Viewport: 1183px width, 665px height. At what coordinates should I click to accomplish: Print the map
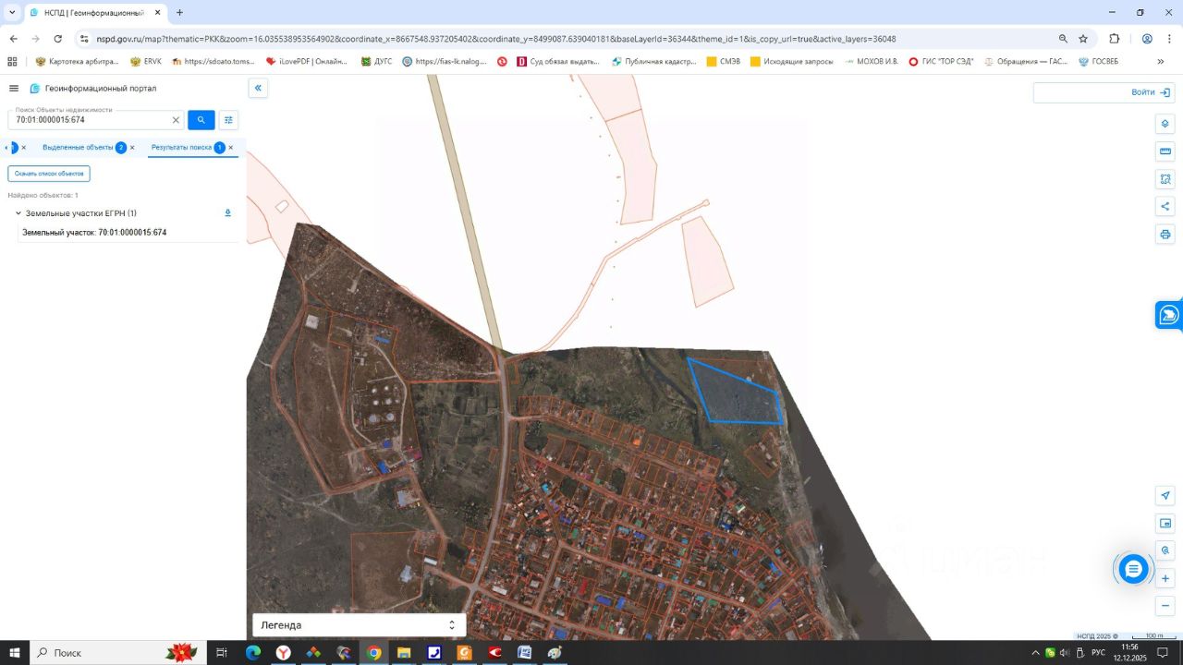point(1165,235)
